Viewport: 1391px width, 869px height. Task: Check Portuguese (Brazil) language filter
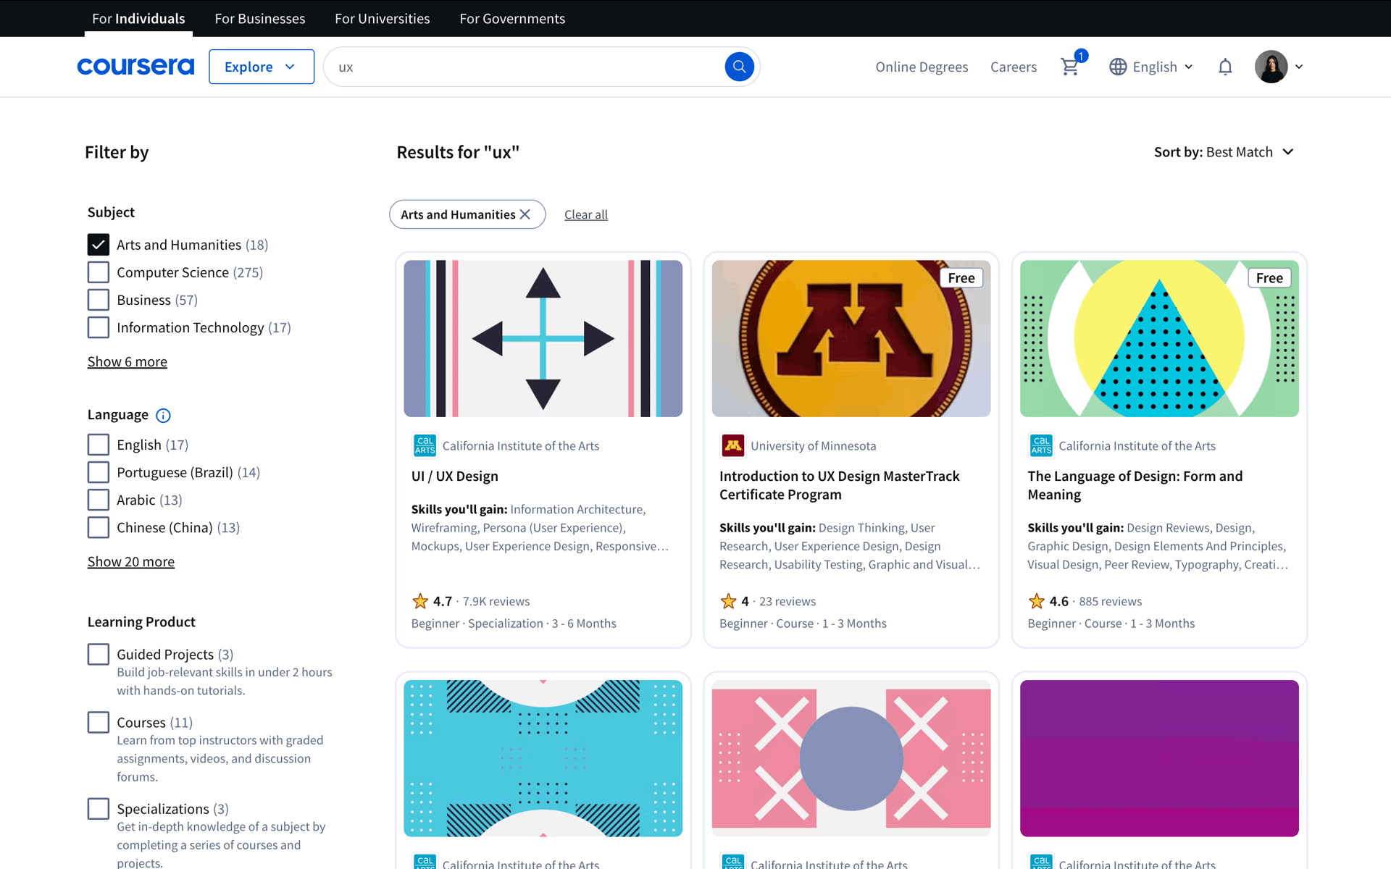(99, 472)
